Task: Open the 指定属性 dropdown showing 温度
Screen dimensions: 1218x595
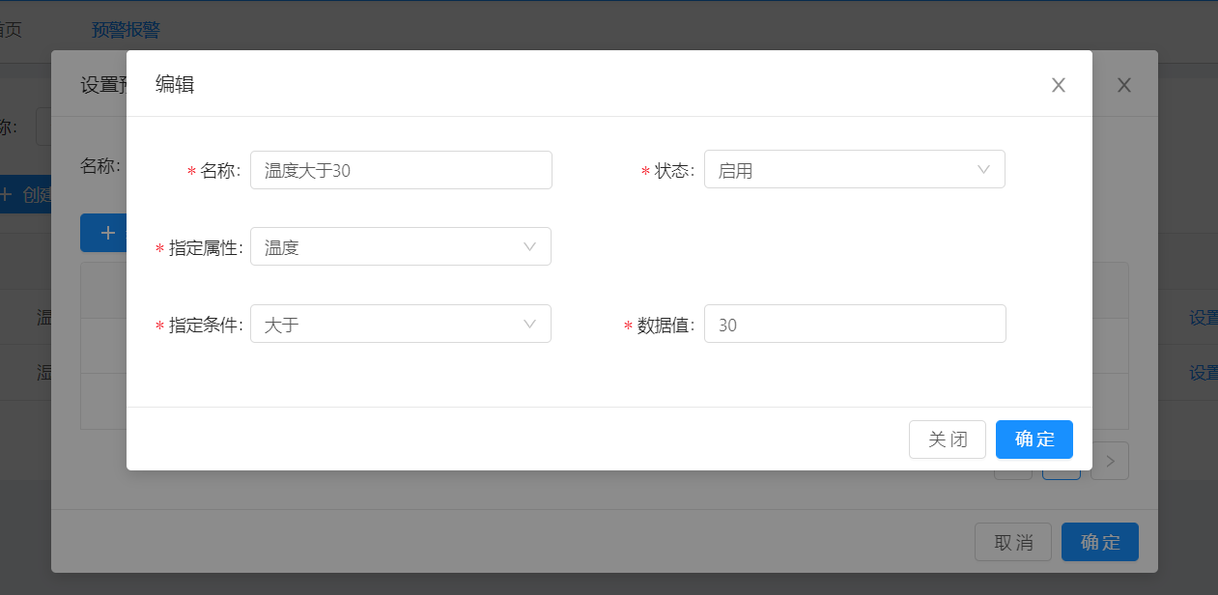Action: [x=401, y=246]
